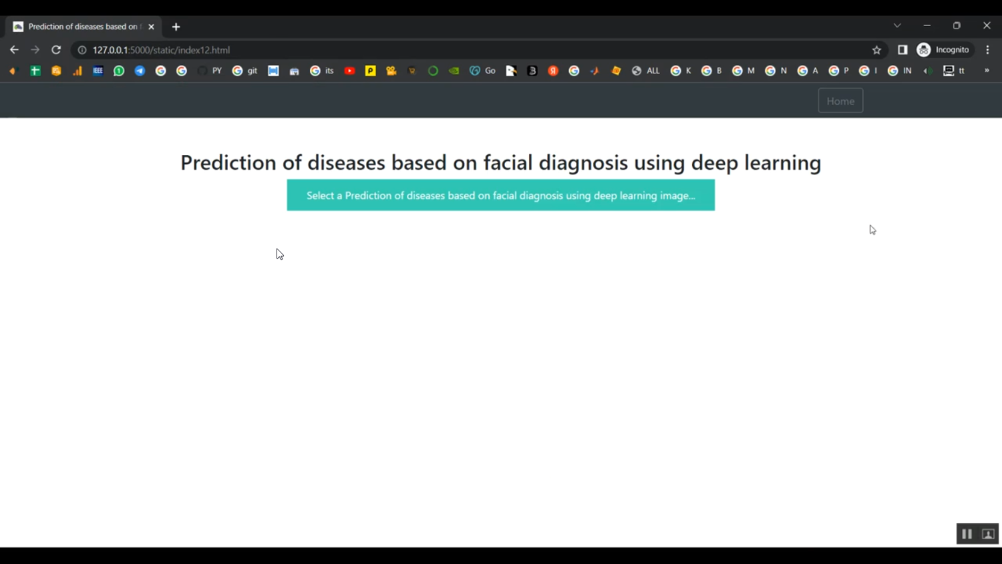1002x564 pixels.
Task: Click the 'Prediction of diseases' page heading
Action: click(501, 162)
